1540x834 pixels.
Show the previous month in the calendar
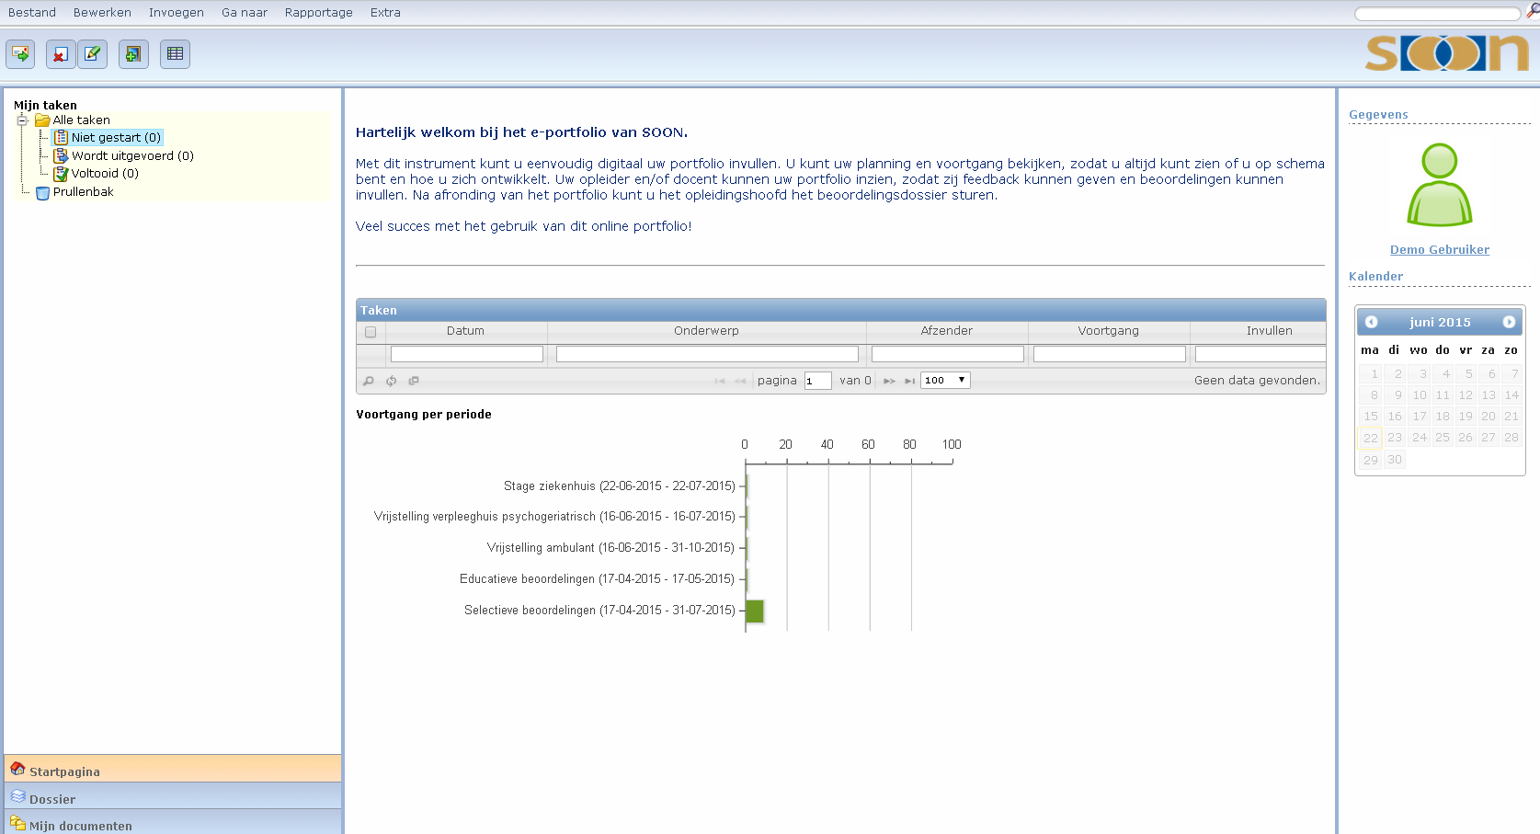point(1371,322)
